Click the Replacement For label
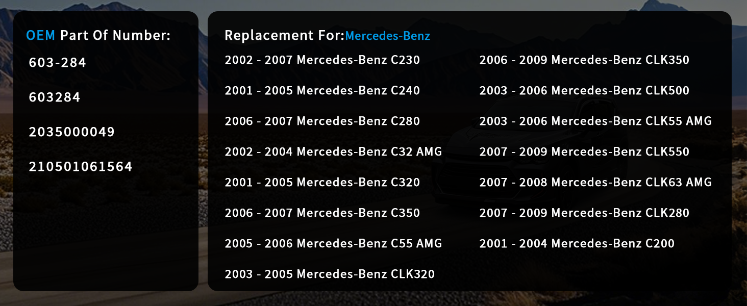747x306 pixels. coord(285,35)
